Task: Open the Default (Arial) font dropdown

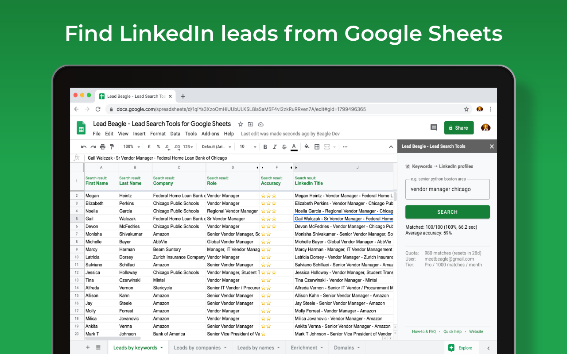Action: (217, 147)
